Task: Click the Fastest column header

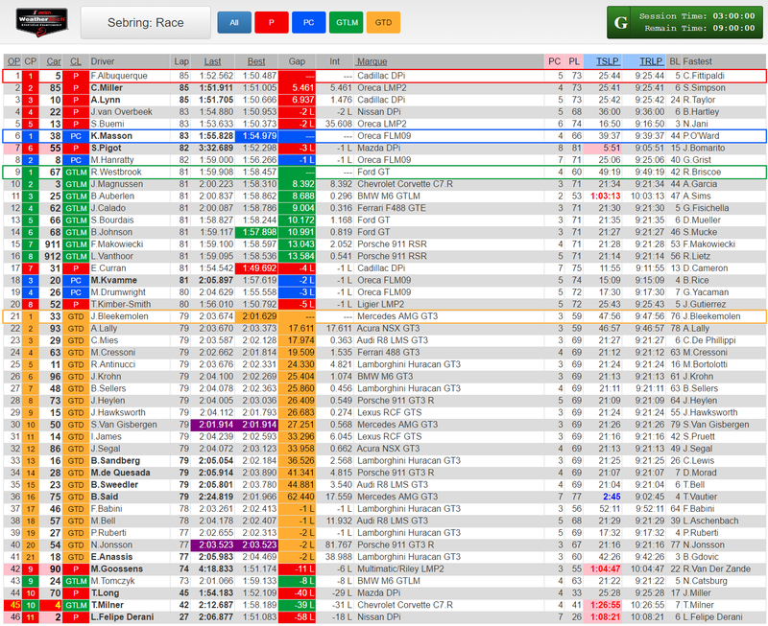Action: 698,61
